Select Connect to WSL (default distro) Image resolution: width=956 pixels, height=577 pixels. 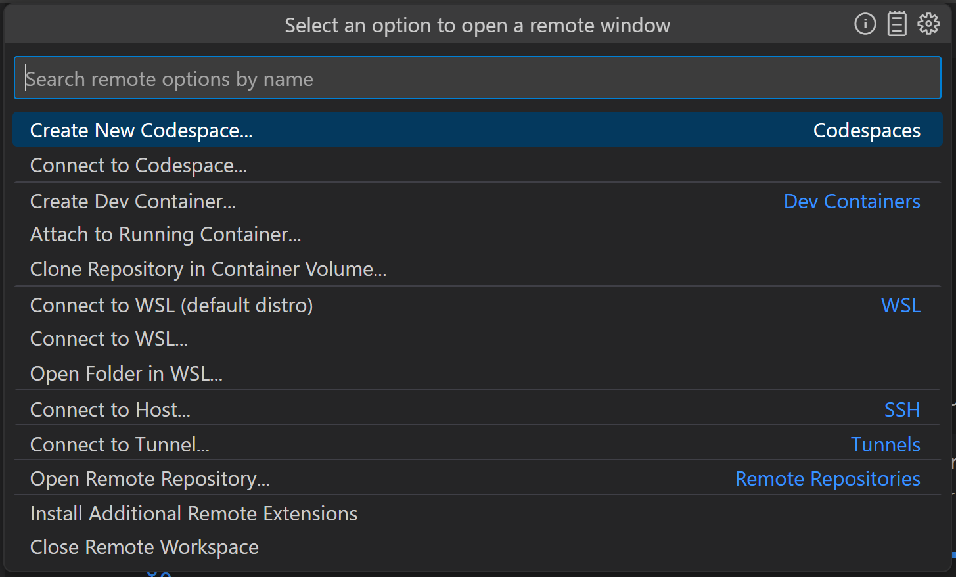(478, 305)
